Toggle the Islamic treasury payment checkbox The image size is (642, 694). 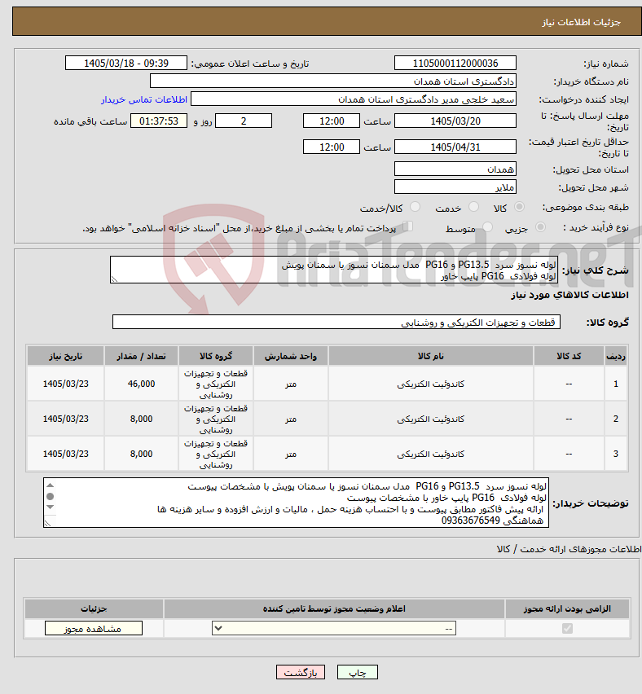(x=408, y=226)
